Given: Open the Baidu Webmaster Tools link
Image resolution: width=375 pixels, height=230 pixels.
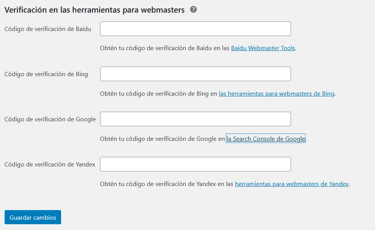Looking at the screenshot, I should [263, 48].
